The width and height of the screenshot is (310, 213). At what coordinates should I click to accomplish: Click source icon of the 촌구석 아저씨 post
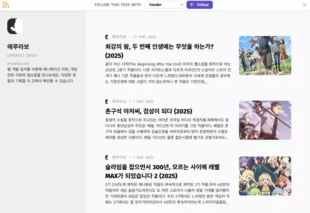coord(107,102)
